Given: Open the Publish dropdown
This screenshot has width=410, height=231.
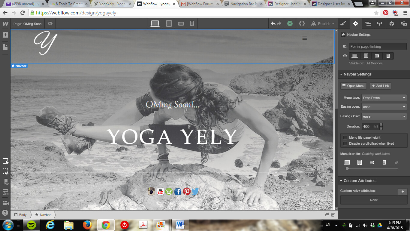Looking at the screenshot, I should pyautogui.click(x=323, y=23).
